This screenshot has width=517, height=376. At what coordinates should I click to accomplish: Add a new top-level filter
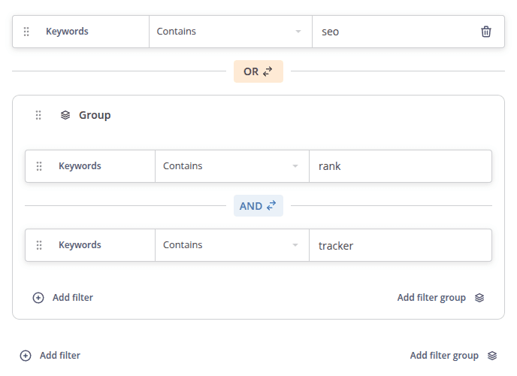(50, 356)
